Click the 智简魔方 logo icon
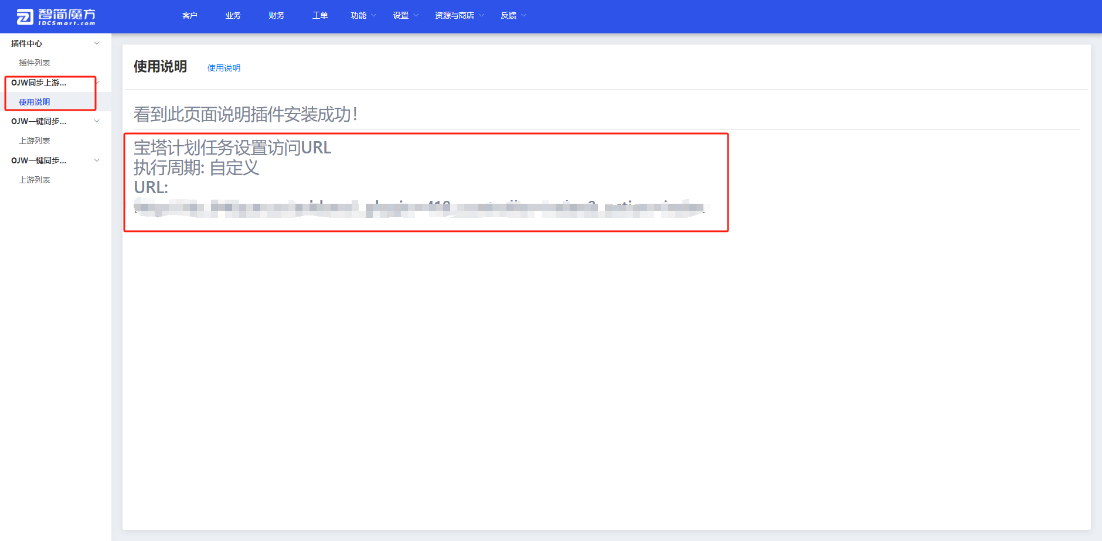The width and height of the screenshot is (1102, 541). 23,16
